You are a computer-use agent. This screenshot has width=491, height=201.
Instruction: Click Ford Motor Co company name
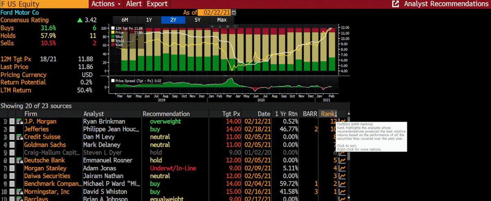click(20, 13)
